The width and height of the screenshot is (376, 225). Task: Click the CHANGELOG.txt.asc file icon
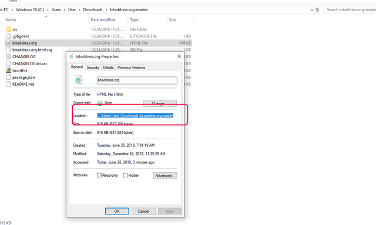pos(8,63)
